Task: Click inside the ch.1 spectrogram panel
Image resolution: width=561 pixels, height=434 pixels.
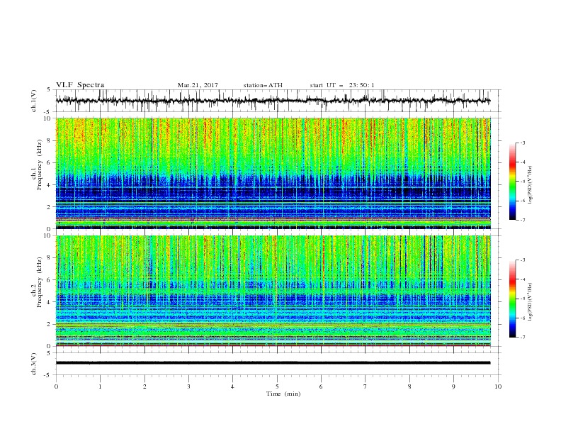Action: (x=273, y=173)
